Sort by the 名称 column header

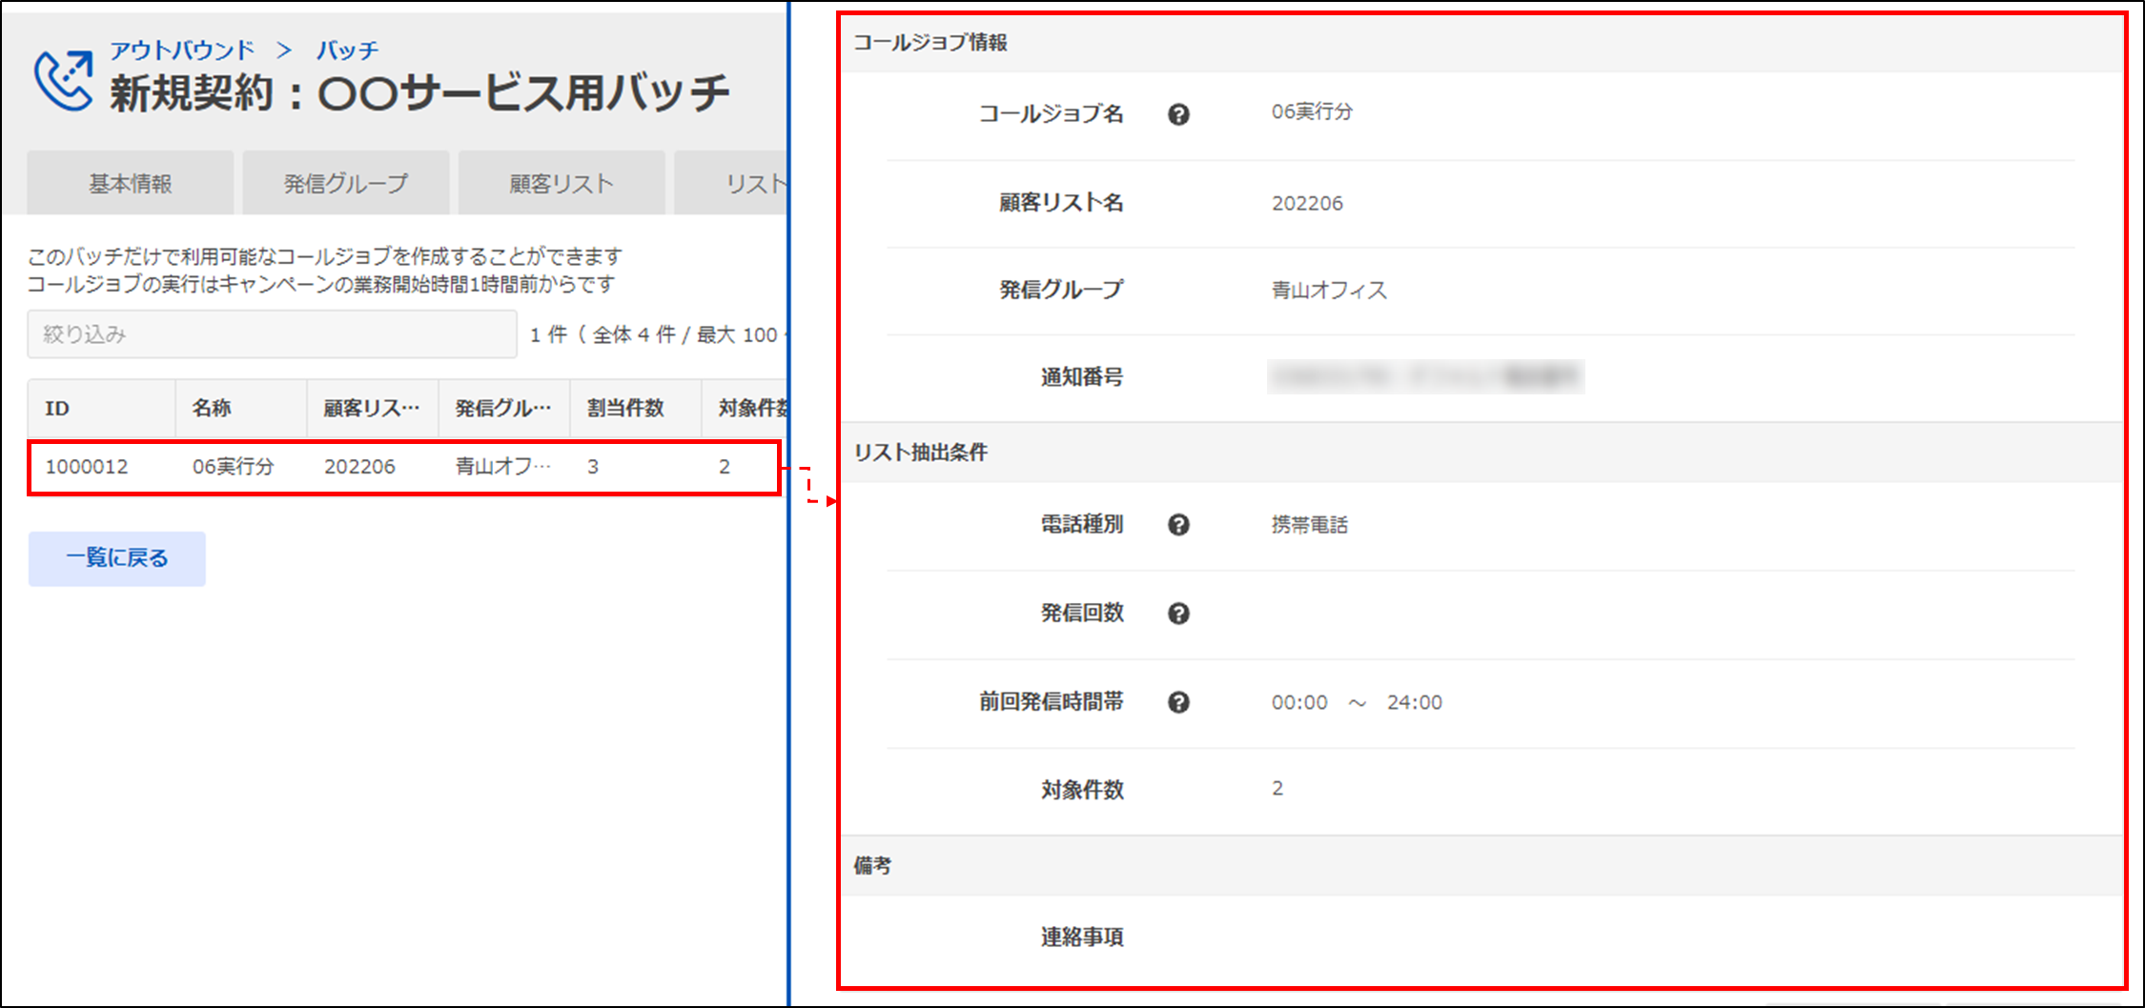point(212,408)
